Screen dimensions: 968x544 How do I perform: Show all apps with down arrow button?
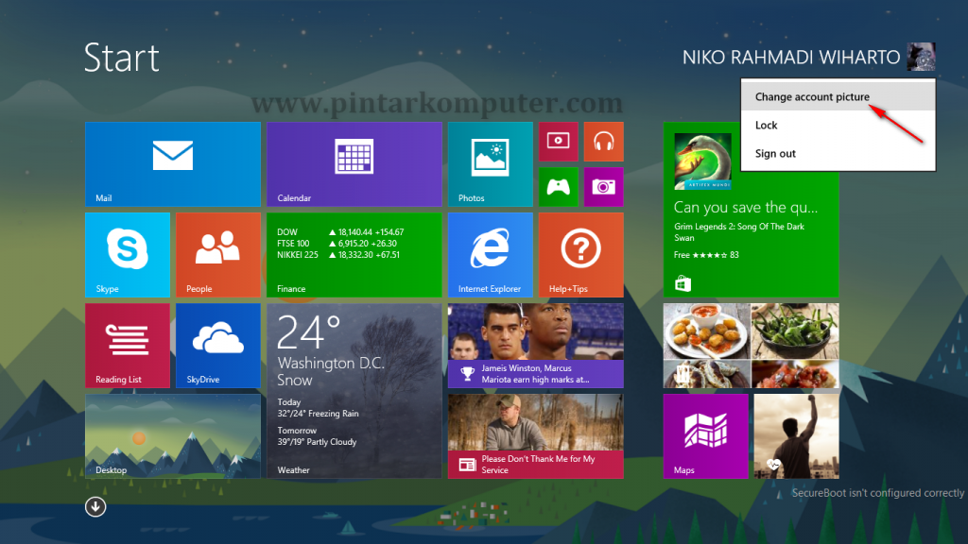click(x=95, y=507)
